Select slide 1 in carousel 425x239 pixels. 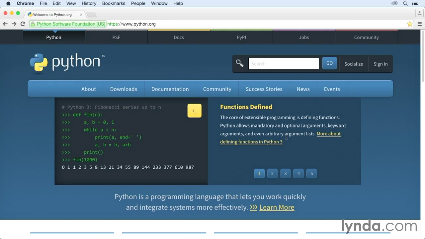tap(259, 173)
